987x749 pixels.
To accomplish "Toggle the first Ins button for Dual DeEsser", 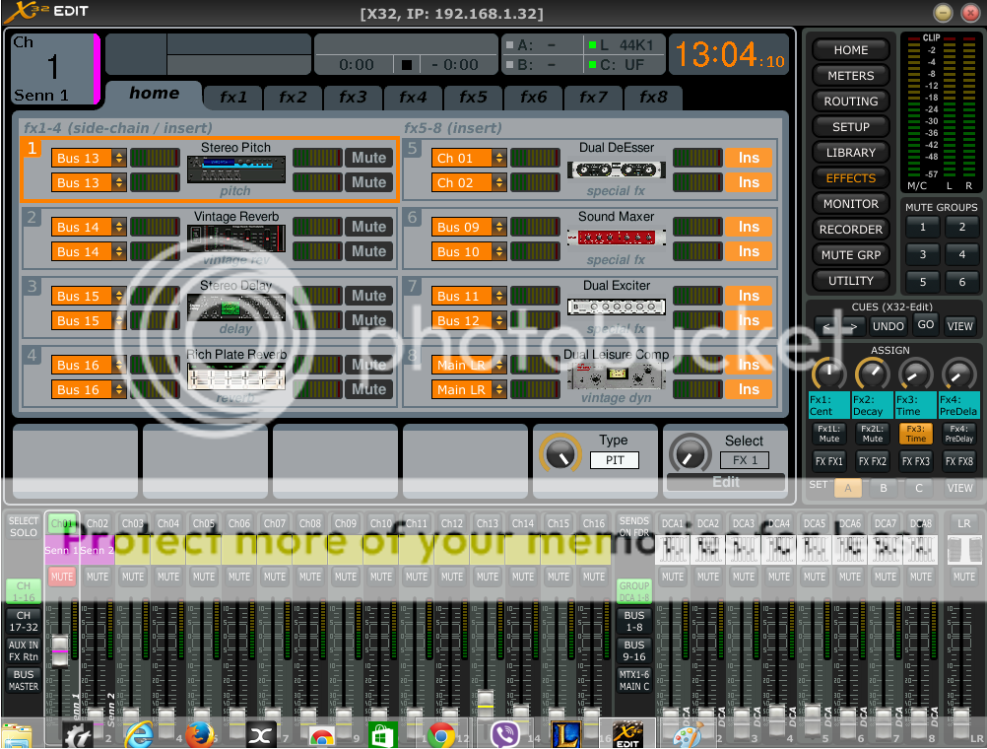I will pos(749,158).
